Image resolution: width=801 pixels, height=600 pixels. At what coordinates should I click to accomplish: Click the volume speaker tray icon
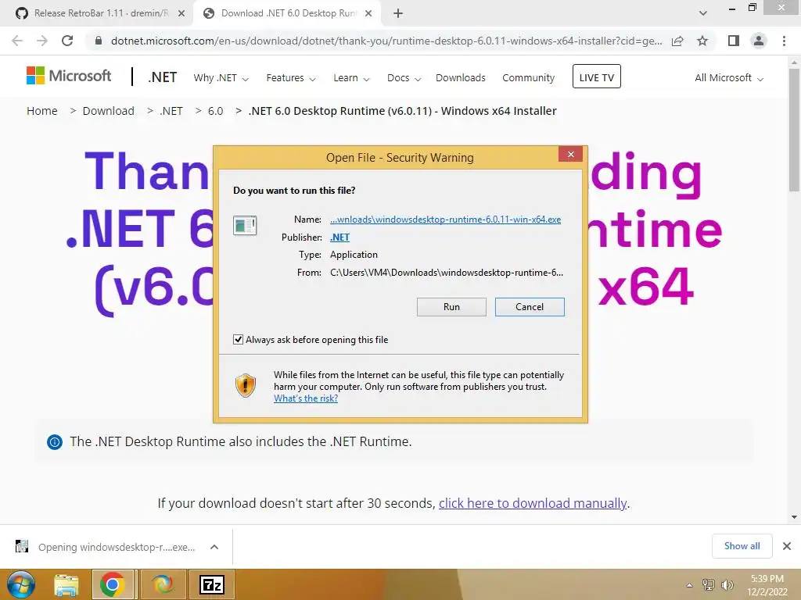727,585
